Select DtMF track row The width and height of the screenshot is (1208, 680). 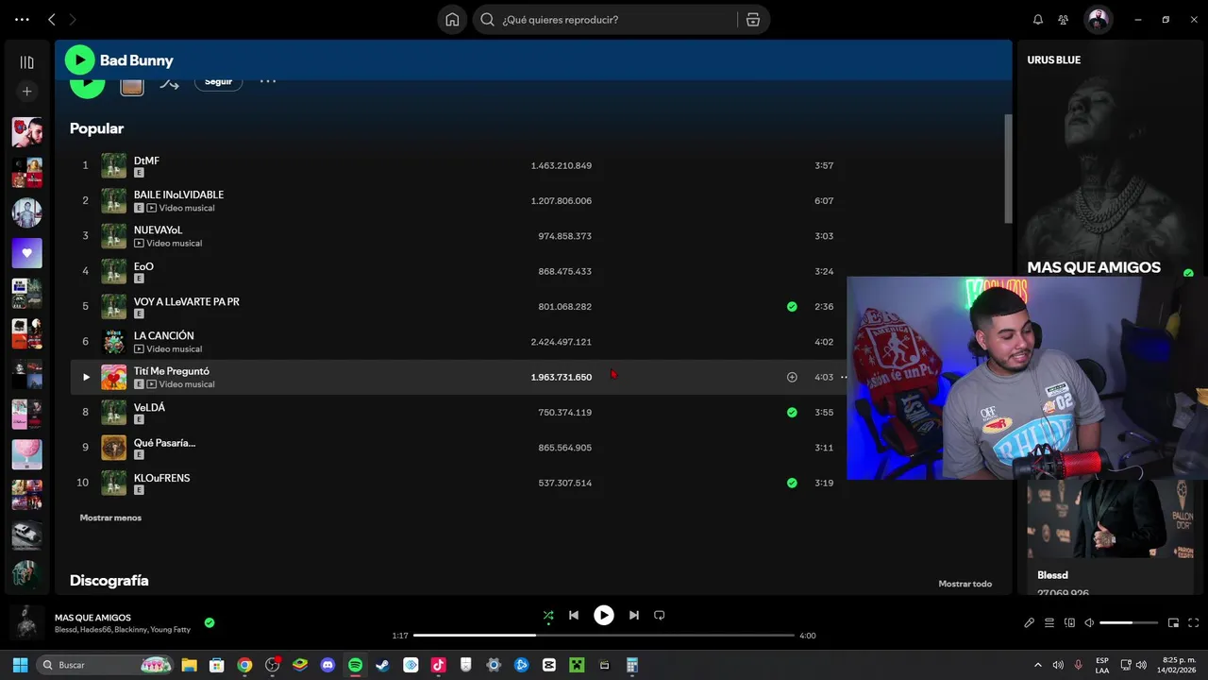458,165
